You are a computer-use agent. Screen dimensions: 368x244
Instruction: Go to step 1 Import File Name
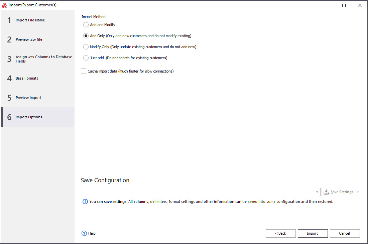37,20
